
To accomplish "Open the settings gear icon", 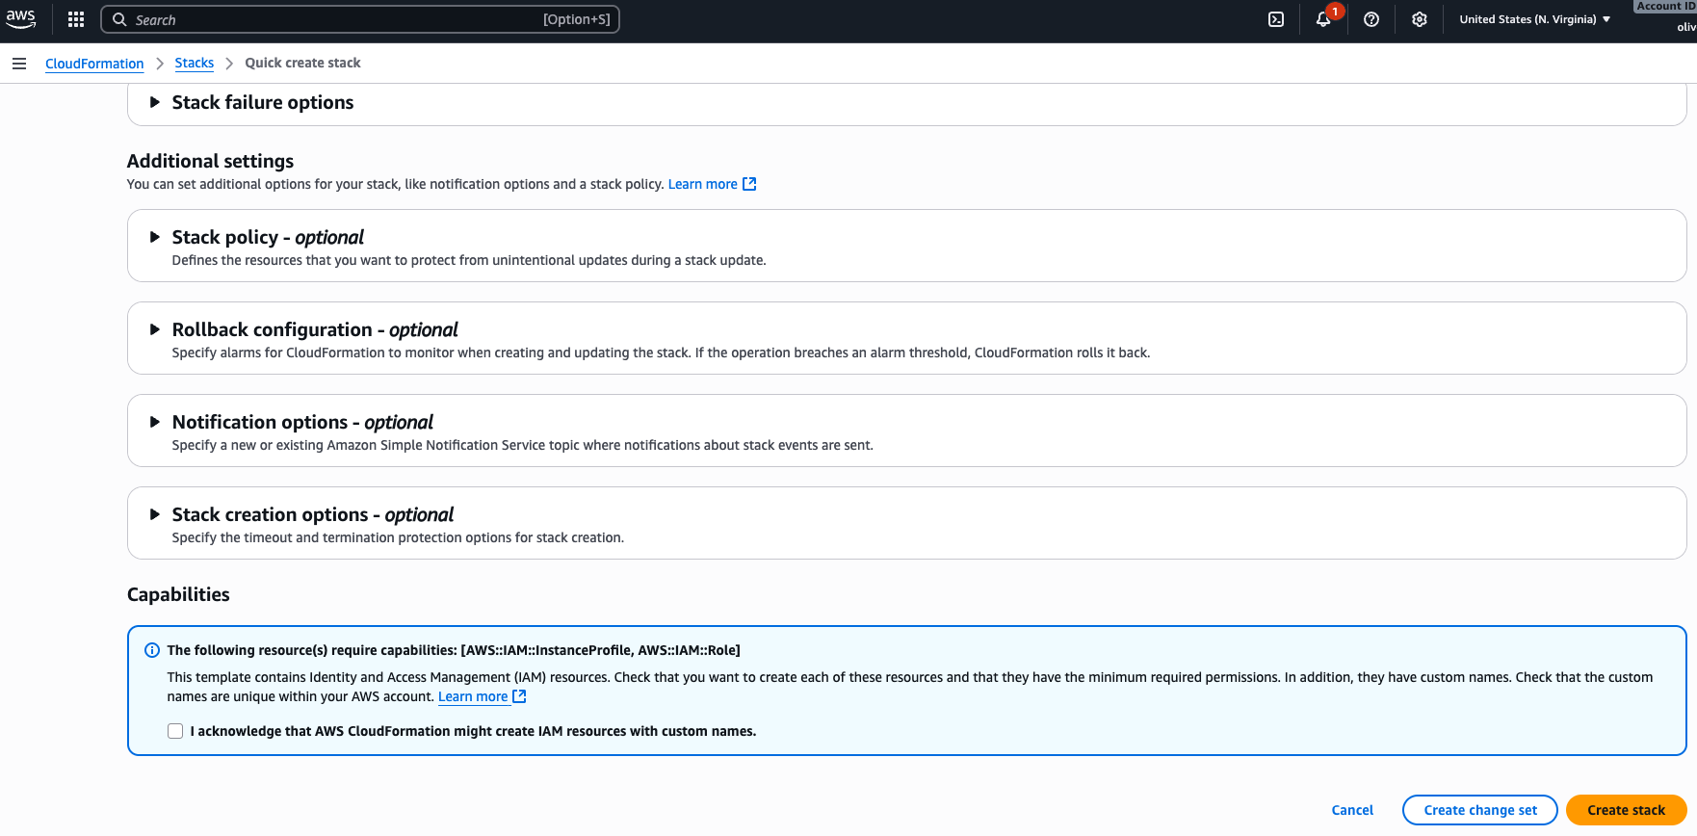I will pyautogui.click(x=1419, y=19).
